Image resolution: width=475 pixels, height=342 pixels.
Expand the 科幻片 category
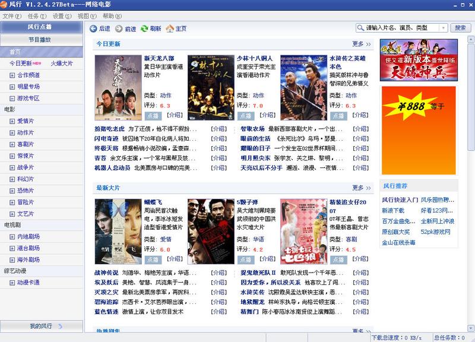(x=12, y=179)
